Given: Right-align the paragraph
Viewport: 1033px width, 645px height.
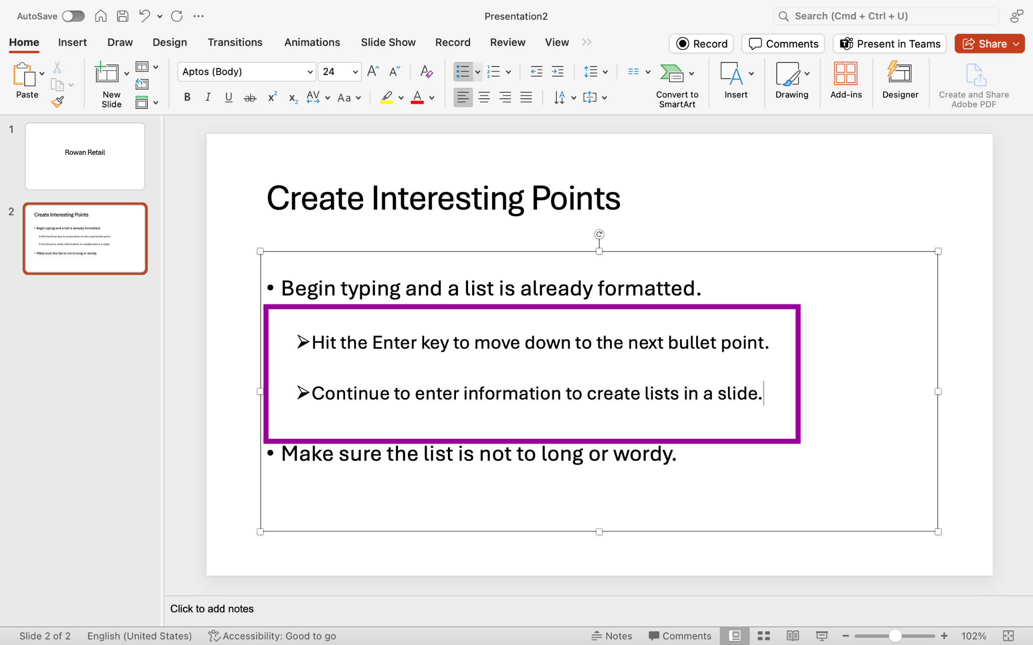Looking at the screenshot, I should click(505, 97).
